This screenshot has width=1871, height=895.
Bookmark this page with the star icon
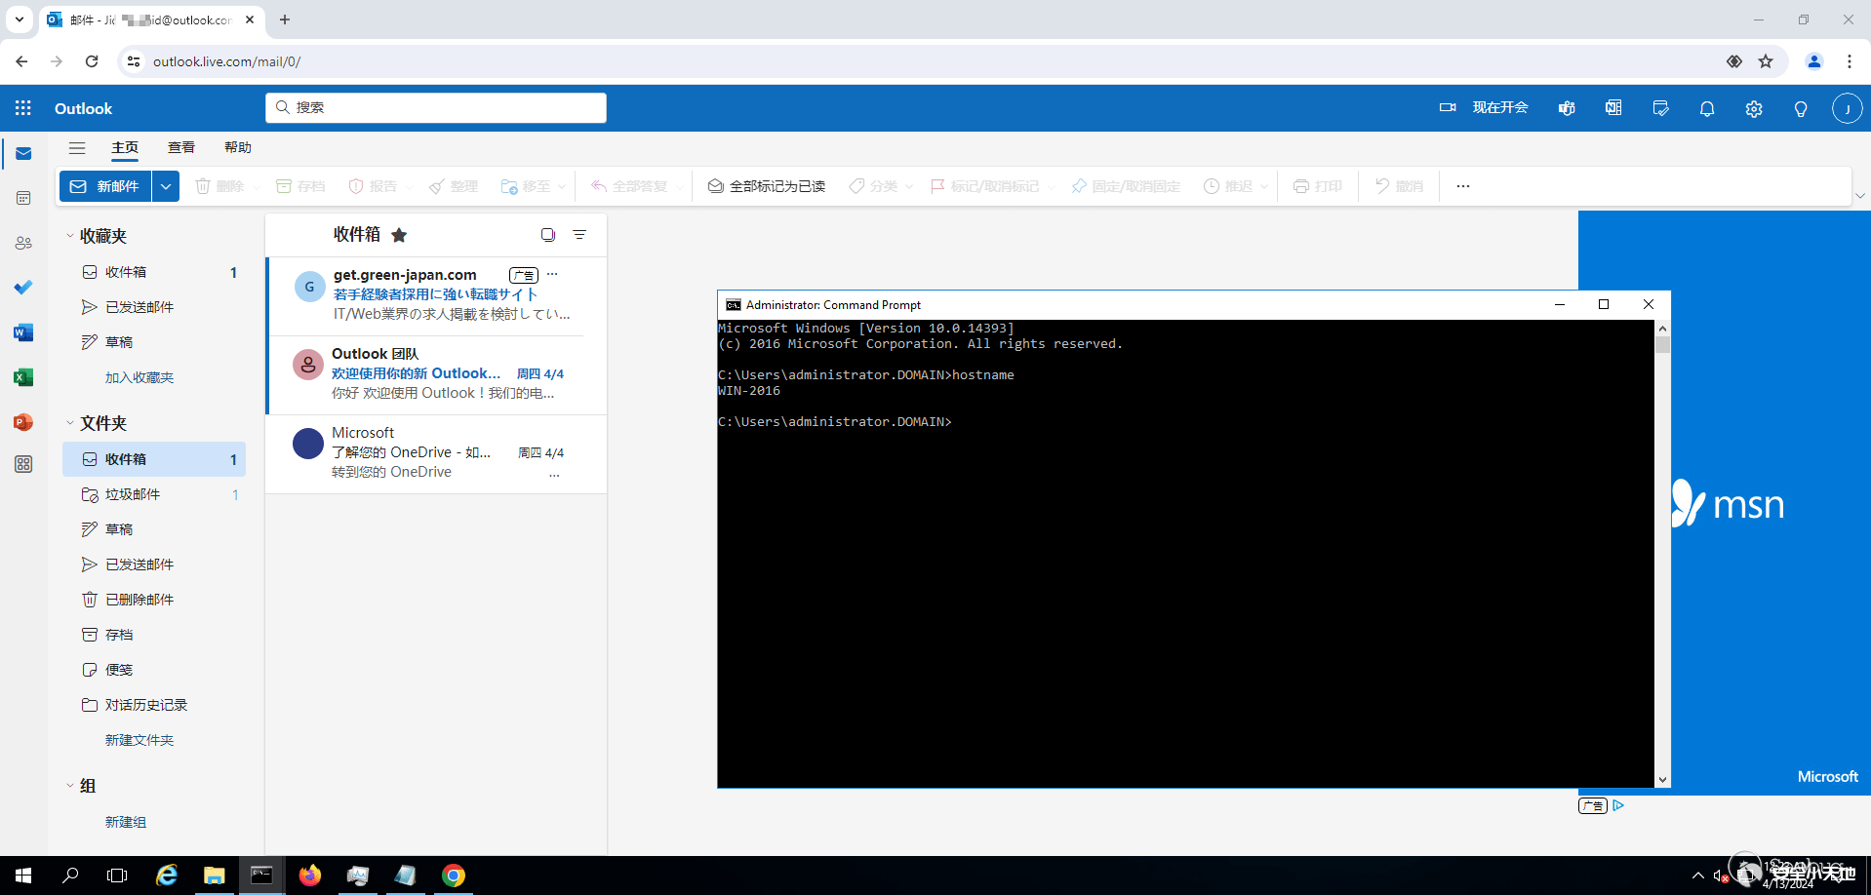(1766, 61)
